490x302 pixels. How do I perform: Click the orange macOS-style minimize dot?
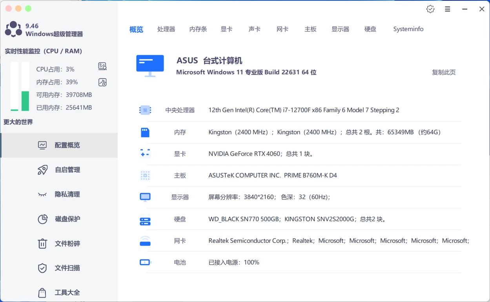(x=18, y=9)
